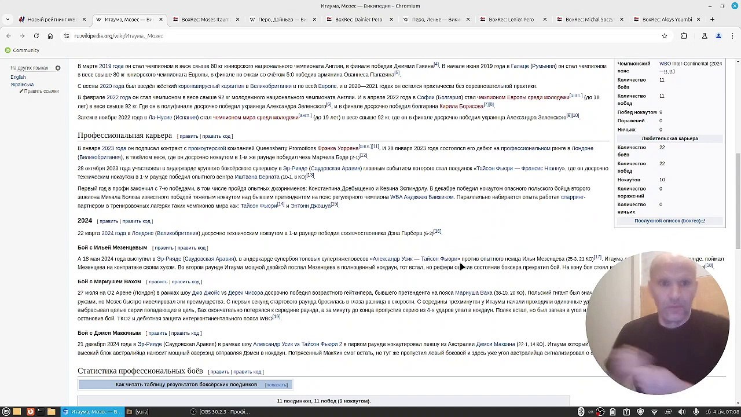741x417 pixels.
Task: Open the Wi-Fi network tray icon
Action: pos(654,412)
